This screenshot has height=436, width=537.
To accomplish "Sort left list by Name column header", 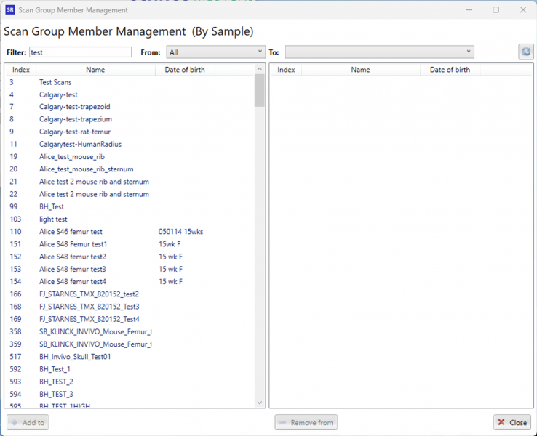I will pos(95,70).
